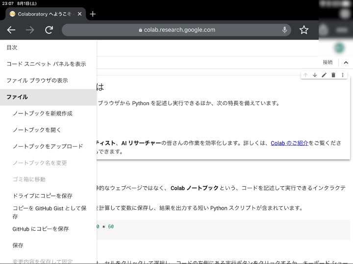The width and height of the screenshot is (353, 264).
Task: Tap the microphone icon in address bar
Action: coord(284,30)
